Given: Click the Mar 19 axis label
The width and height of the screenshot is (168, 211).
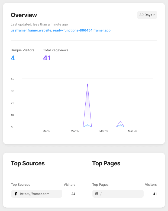Looking at the screenshot, I should (x=104, y=131).
